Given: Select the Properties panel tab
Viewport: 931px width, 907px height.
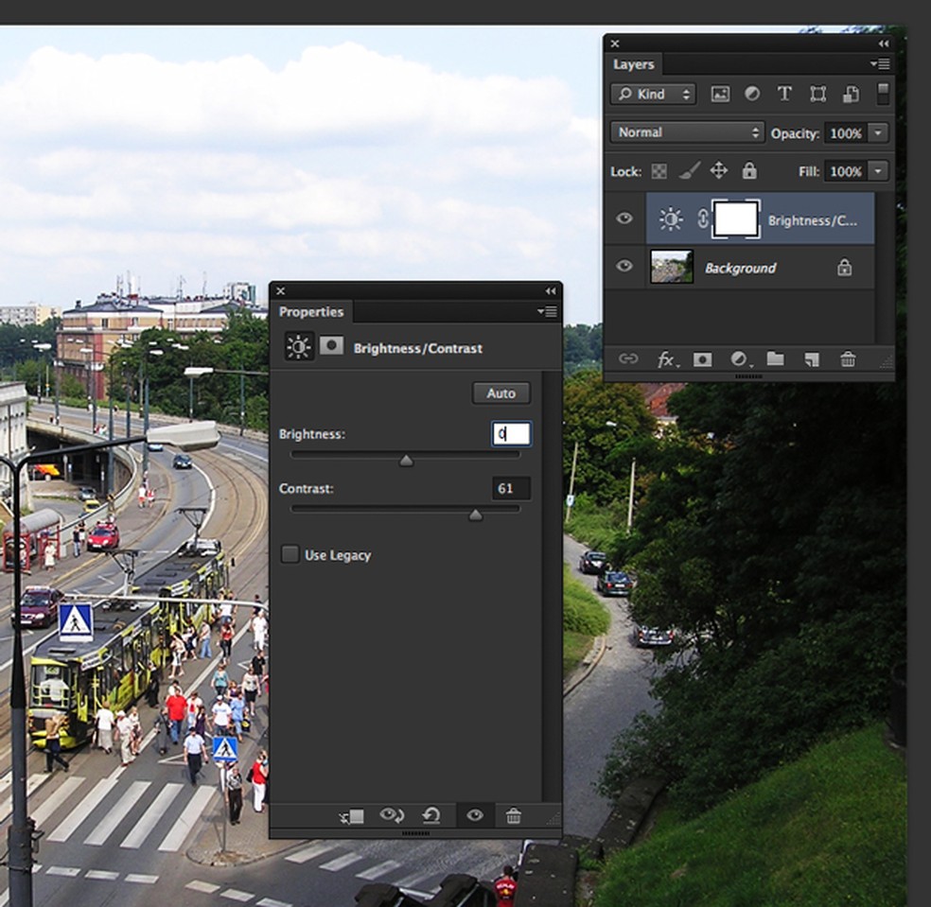Looking at the screenshot, I should coord(310,312).
